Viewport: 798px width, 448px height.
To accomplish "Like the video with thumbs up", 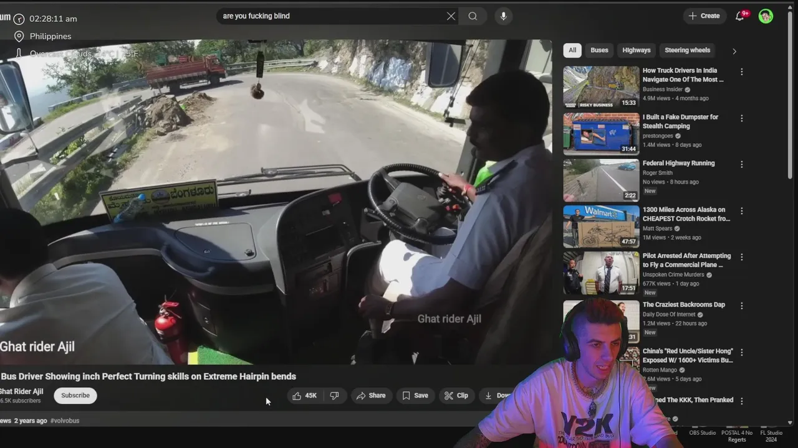I will point(305,396).
